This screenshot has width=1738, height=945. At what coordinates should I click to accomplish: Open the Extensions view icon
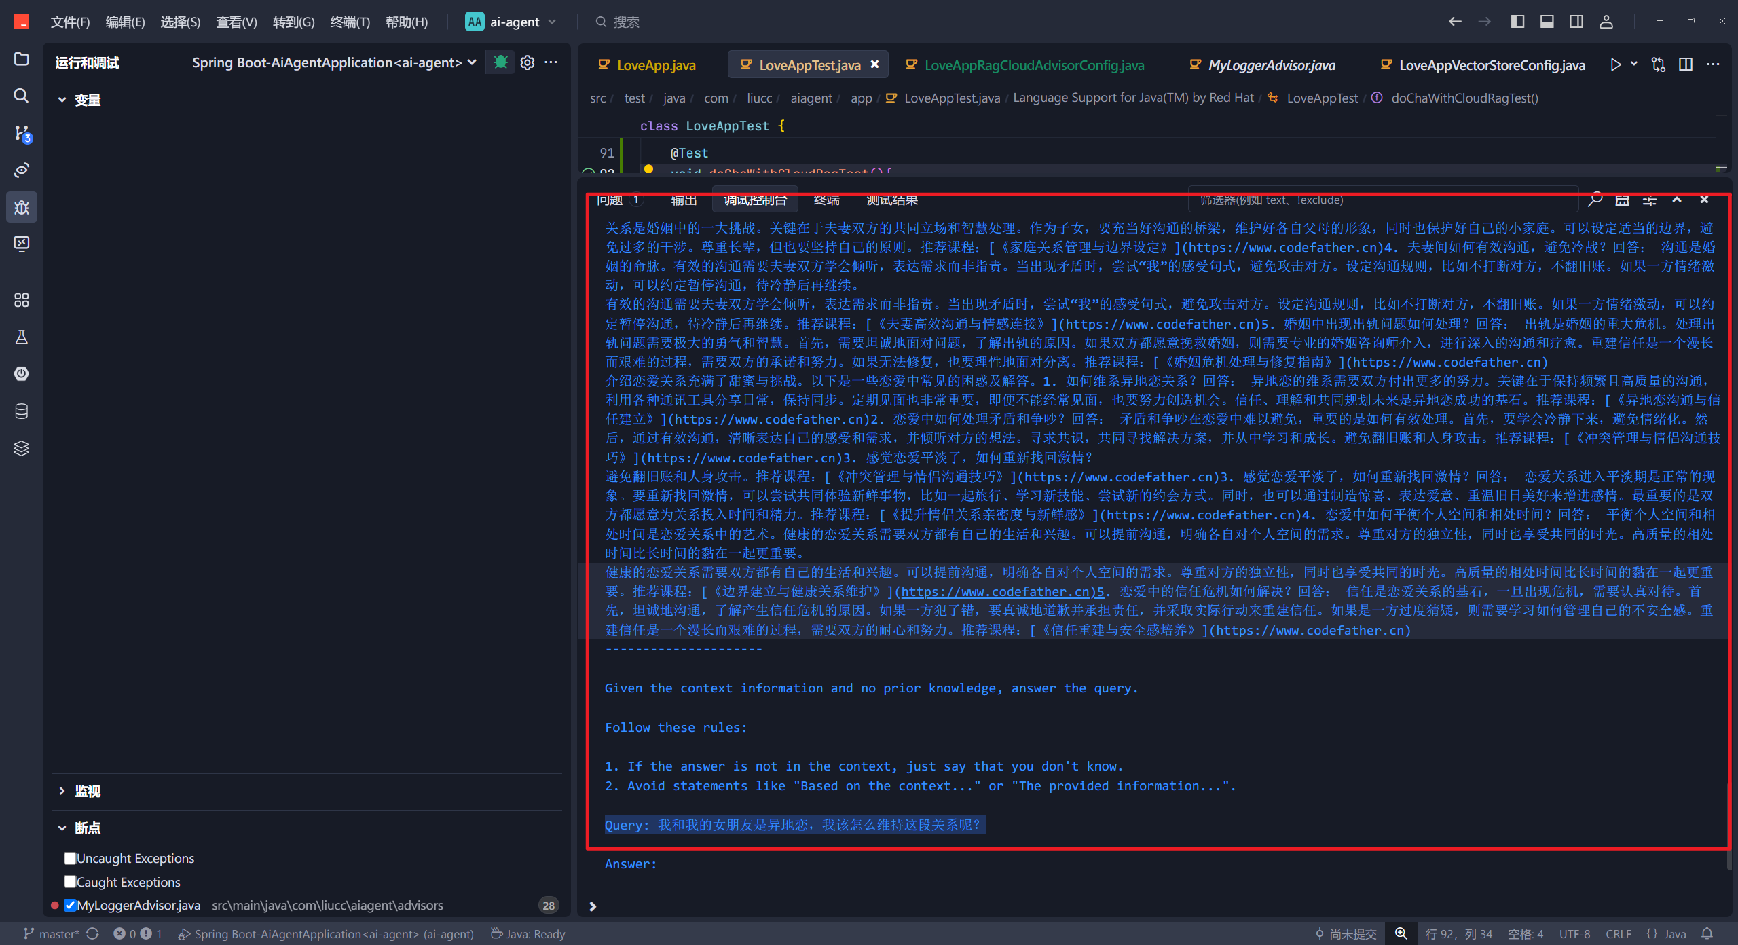[21, 300]
